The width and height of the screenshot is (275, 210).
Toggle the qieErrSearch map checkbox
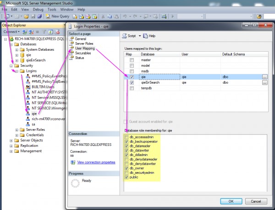[x=132, y=82]
